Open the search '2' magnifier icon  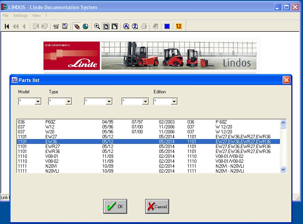(135, 26)
